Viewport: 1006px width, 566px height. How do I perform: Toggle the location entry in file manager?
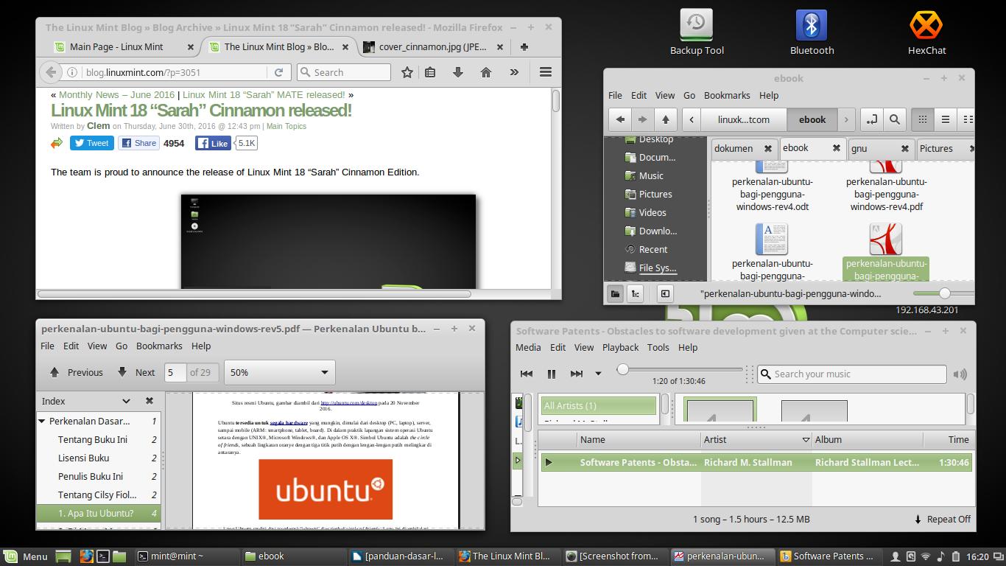[872, 119]
